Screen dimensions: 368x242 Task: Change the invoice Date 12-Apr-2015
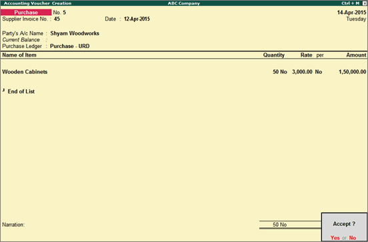pyautogui.click(x=137, y=19)
